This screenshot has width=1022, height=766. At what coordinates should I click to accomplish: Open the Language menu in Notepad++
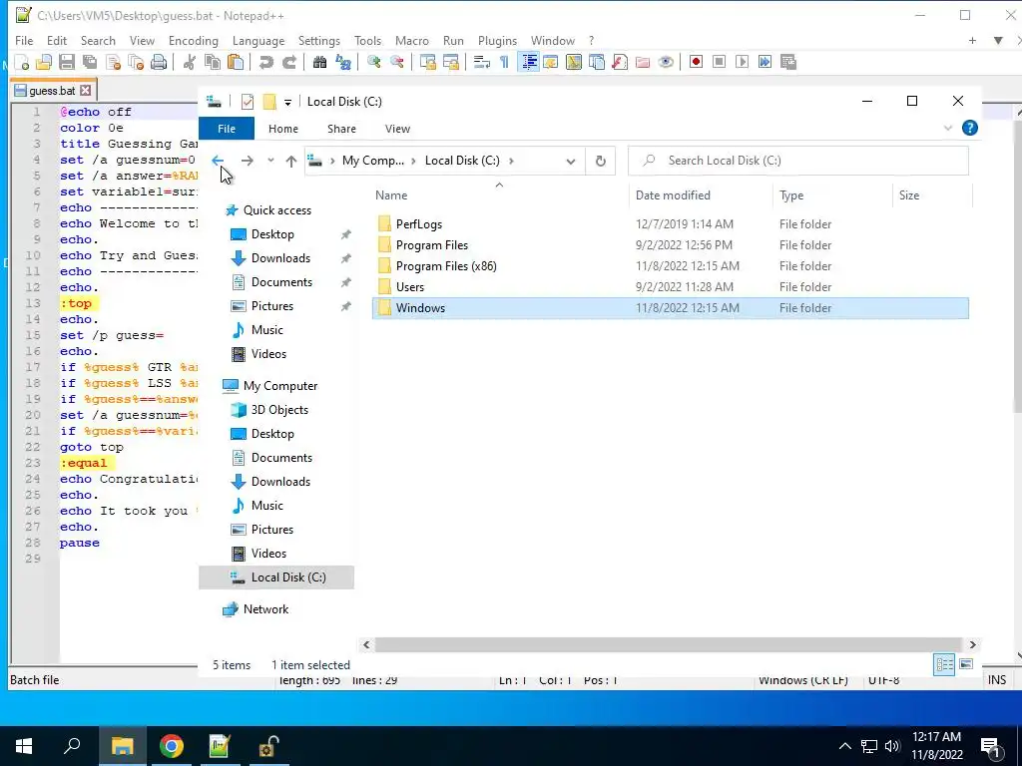[258, 40]
